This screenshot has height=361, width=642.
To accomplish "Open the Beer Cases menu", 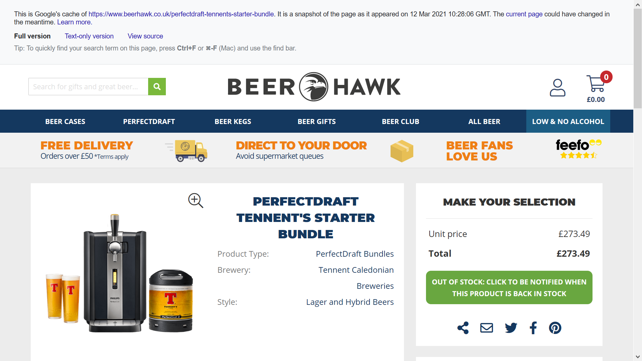I will point(65,121).
